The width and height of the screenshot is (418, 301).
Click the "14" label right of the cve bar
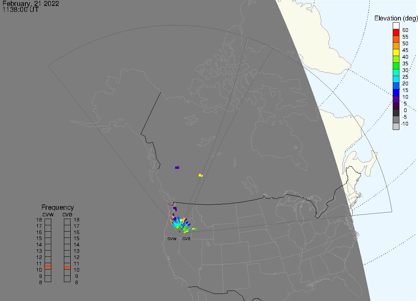(77, 245)
